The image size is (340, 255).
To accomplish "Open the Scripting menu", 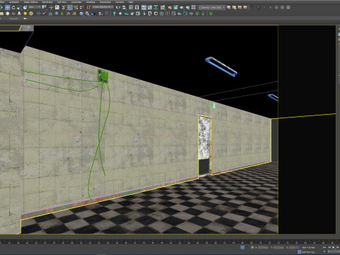I will (91, 2).
